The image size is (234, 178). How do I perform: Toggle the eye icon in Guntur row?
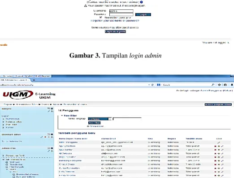pos(219,168)
